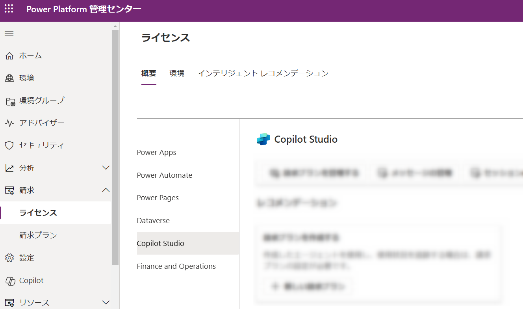Image resolution: width=523 pixels, height=309 pixels.
Task: Collapse the navigation with the hamburger icon
Action: coord(9,34)
